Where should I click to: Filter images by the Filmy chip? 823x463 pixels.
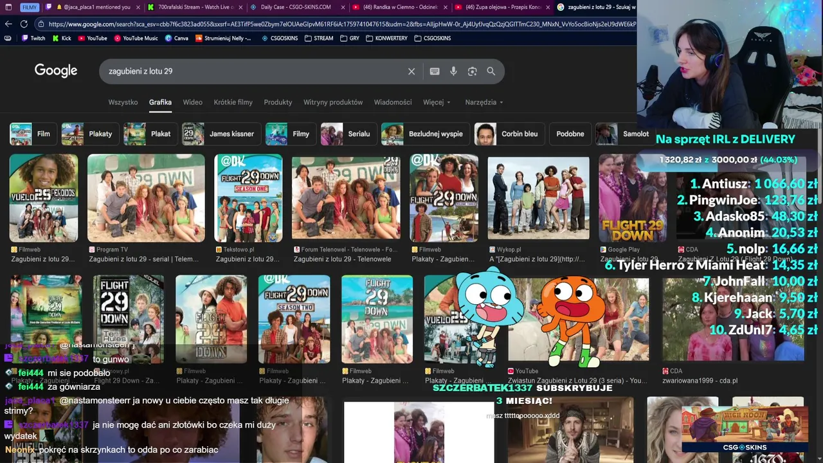291,134
